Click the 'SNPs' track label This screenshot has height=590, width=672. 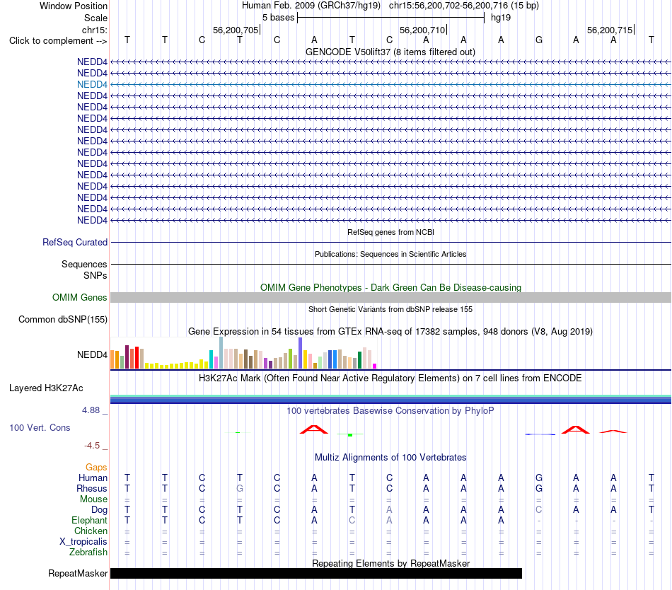(x=95, y=275)
